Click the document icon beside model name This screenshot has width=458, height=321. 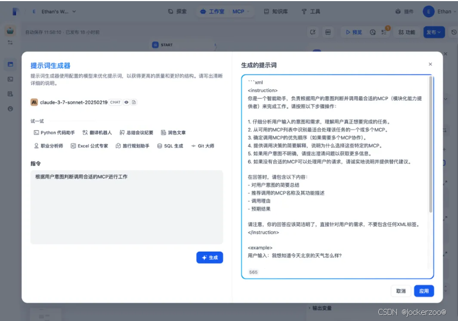[x=134, y=102]
